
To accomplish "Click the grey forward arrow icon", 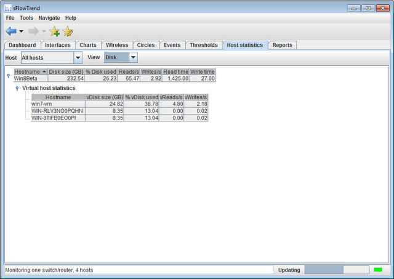I will click(33, 31).
